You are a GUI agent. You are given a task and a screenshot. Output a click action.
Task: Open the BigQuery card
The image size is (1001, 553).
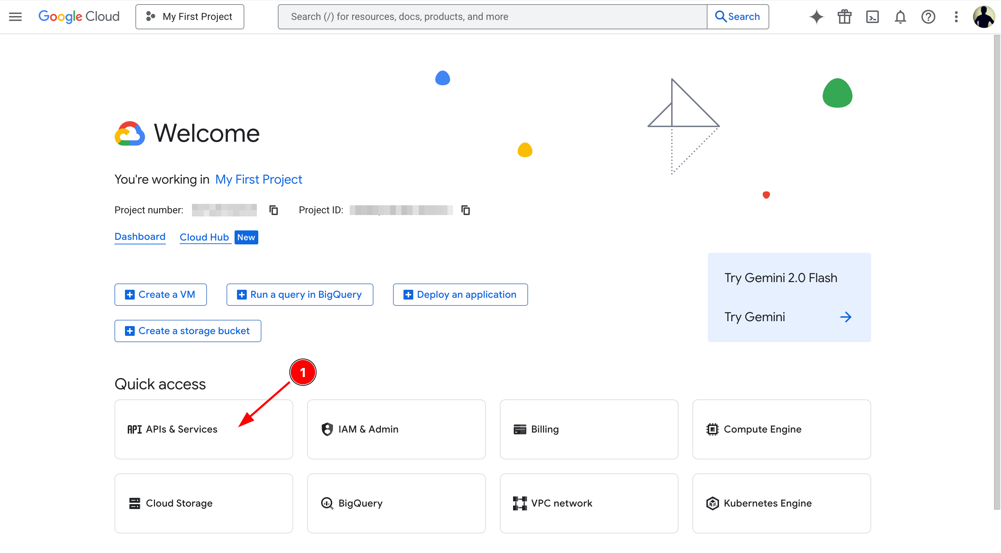[x=396, y=503]
